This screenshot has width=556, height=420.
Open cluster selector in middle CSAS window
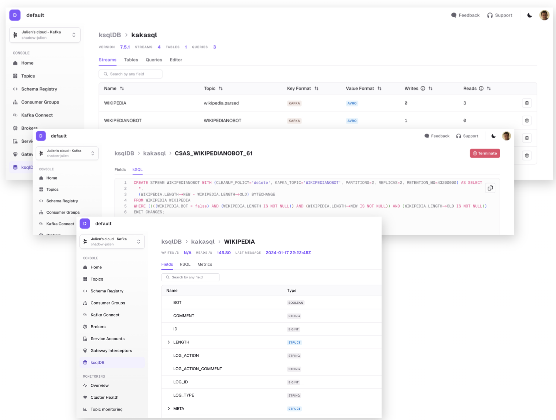67,153
